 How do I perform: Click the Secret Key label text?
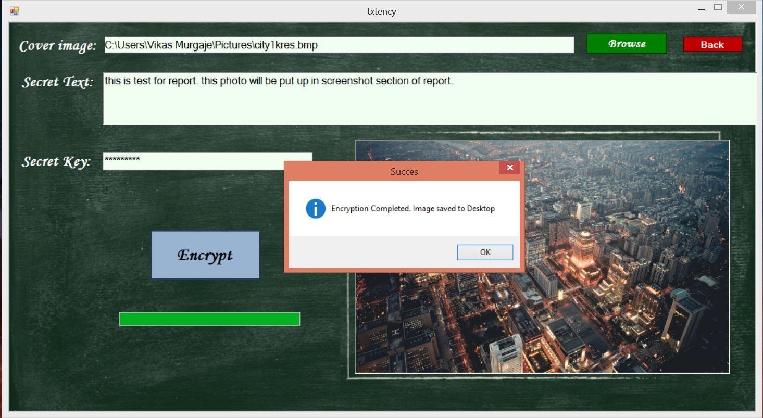point(55,161)
